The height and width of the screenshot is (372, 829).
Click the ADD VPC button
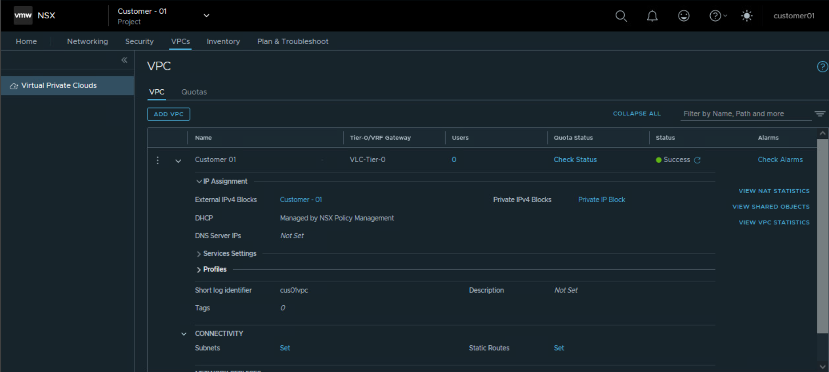(x=168, y=114)
